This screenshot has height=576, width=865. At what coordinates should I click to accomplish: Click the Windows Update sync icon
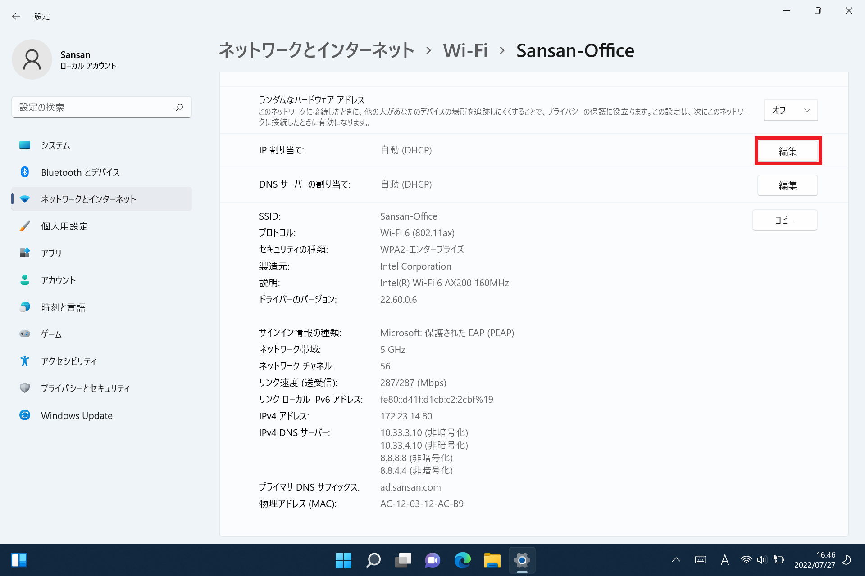pyautogui.click(x=25, y=415)
